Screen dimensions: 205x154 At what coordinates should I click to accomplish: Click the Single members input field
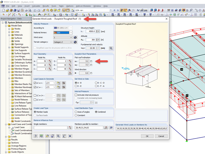coord(51,128)
